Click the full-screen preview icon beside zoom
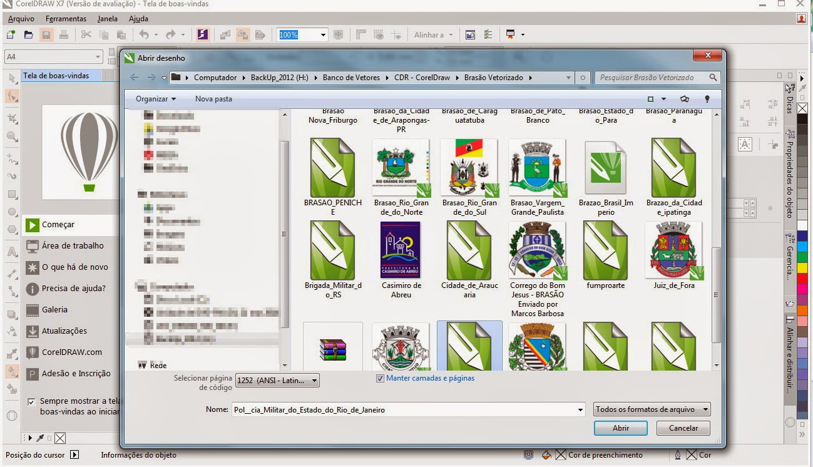813x467 pixels. coord(339,35)
